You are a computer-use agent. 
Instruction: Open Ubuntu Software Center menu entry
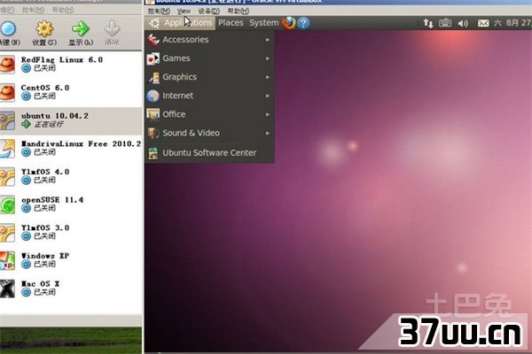point(209,153)
